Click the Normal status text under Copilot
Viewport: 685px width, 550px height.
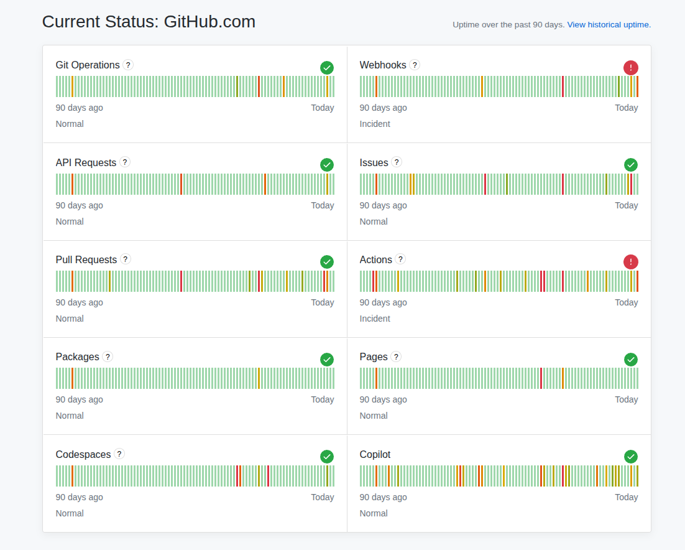[x=374, y=513]
